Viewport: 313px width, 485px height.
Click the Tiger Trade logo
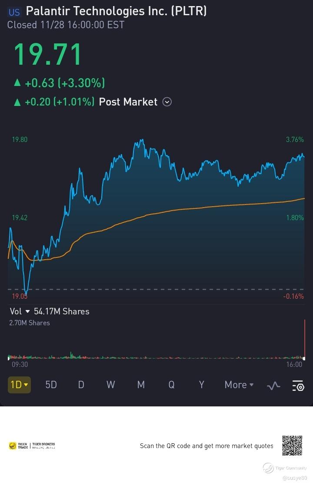click(18, 446)
